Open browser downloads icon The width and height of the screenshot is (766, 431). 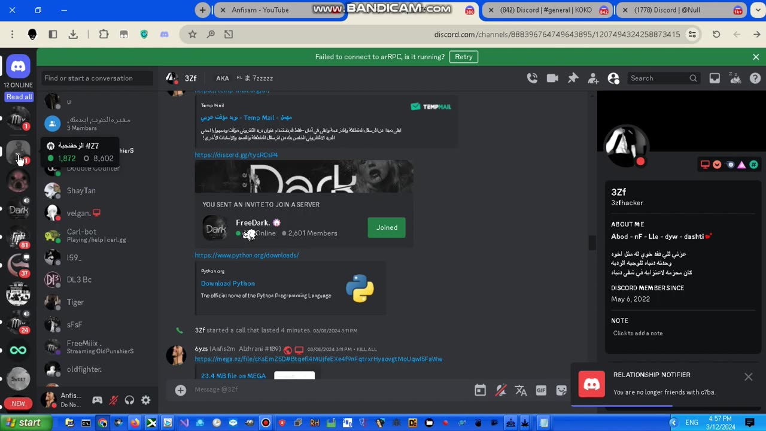(x=73, y=34)
